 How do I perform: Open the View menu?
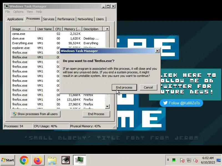(x=30, y=12)
